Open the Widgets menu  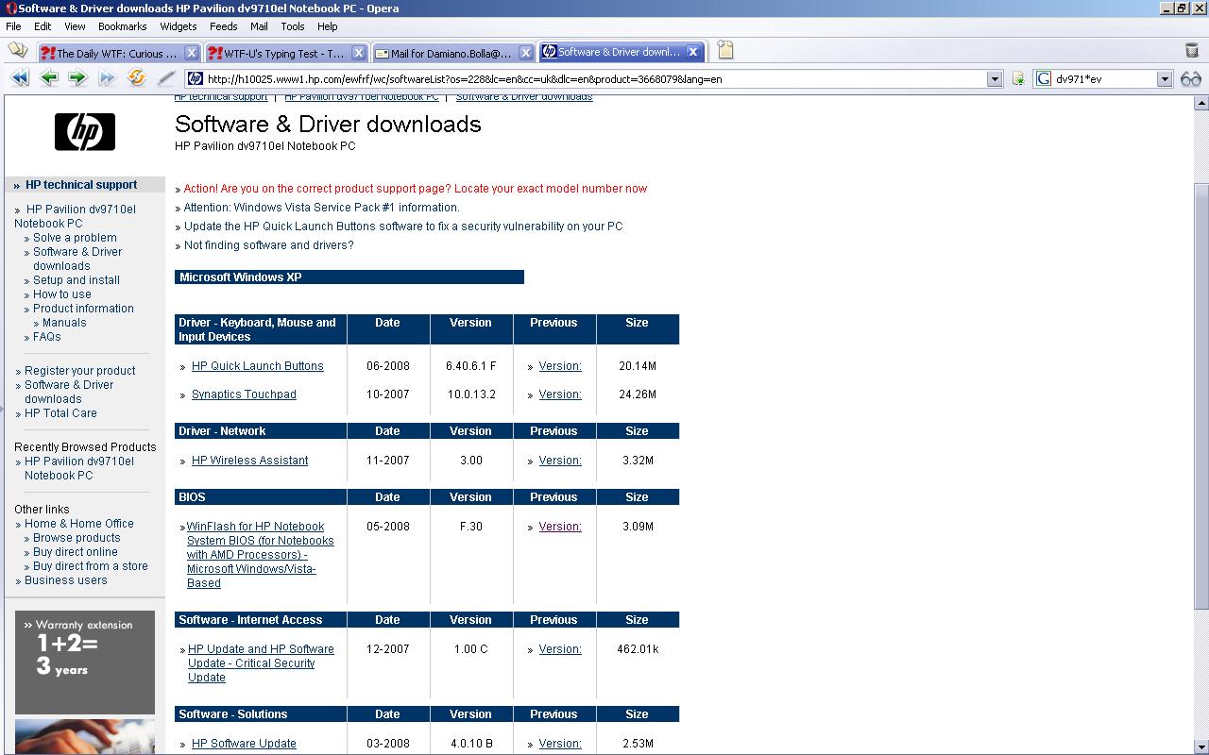(x=178, y=26)
